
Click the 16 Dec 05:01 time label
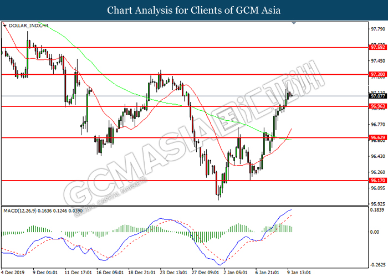pos(110,273)
